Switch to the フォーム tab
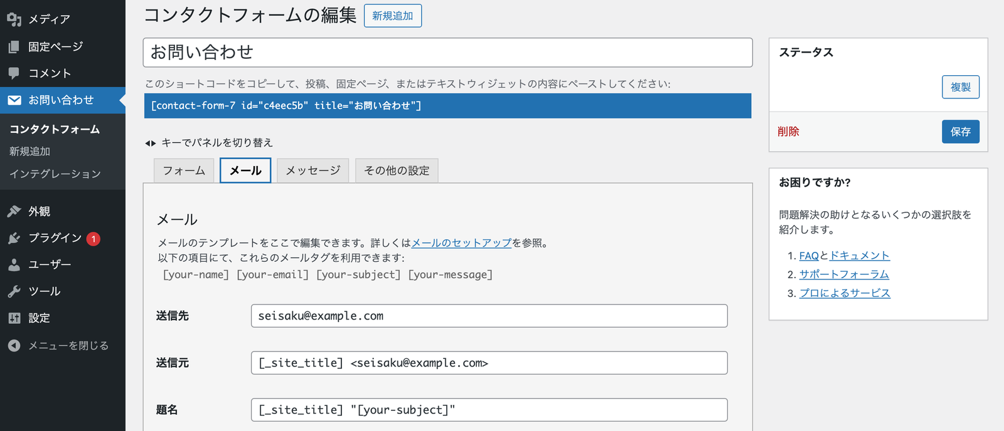This screenshot has width=1004, height=431. click(x=184, y=170)
